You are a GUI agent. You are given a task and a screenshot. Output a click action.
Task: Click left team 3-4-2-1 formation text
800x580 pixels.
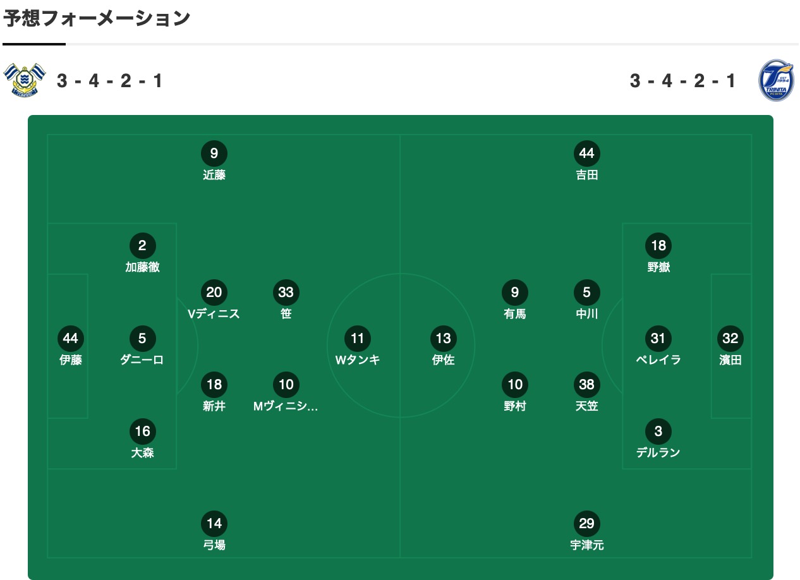(x=110, y=81)
